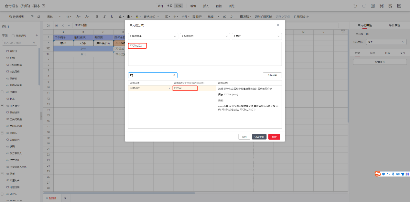The height and width of the screenshot is (202, 410).
Task: Select the 已关闭数量 field
Action: [16, 119]
